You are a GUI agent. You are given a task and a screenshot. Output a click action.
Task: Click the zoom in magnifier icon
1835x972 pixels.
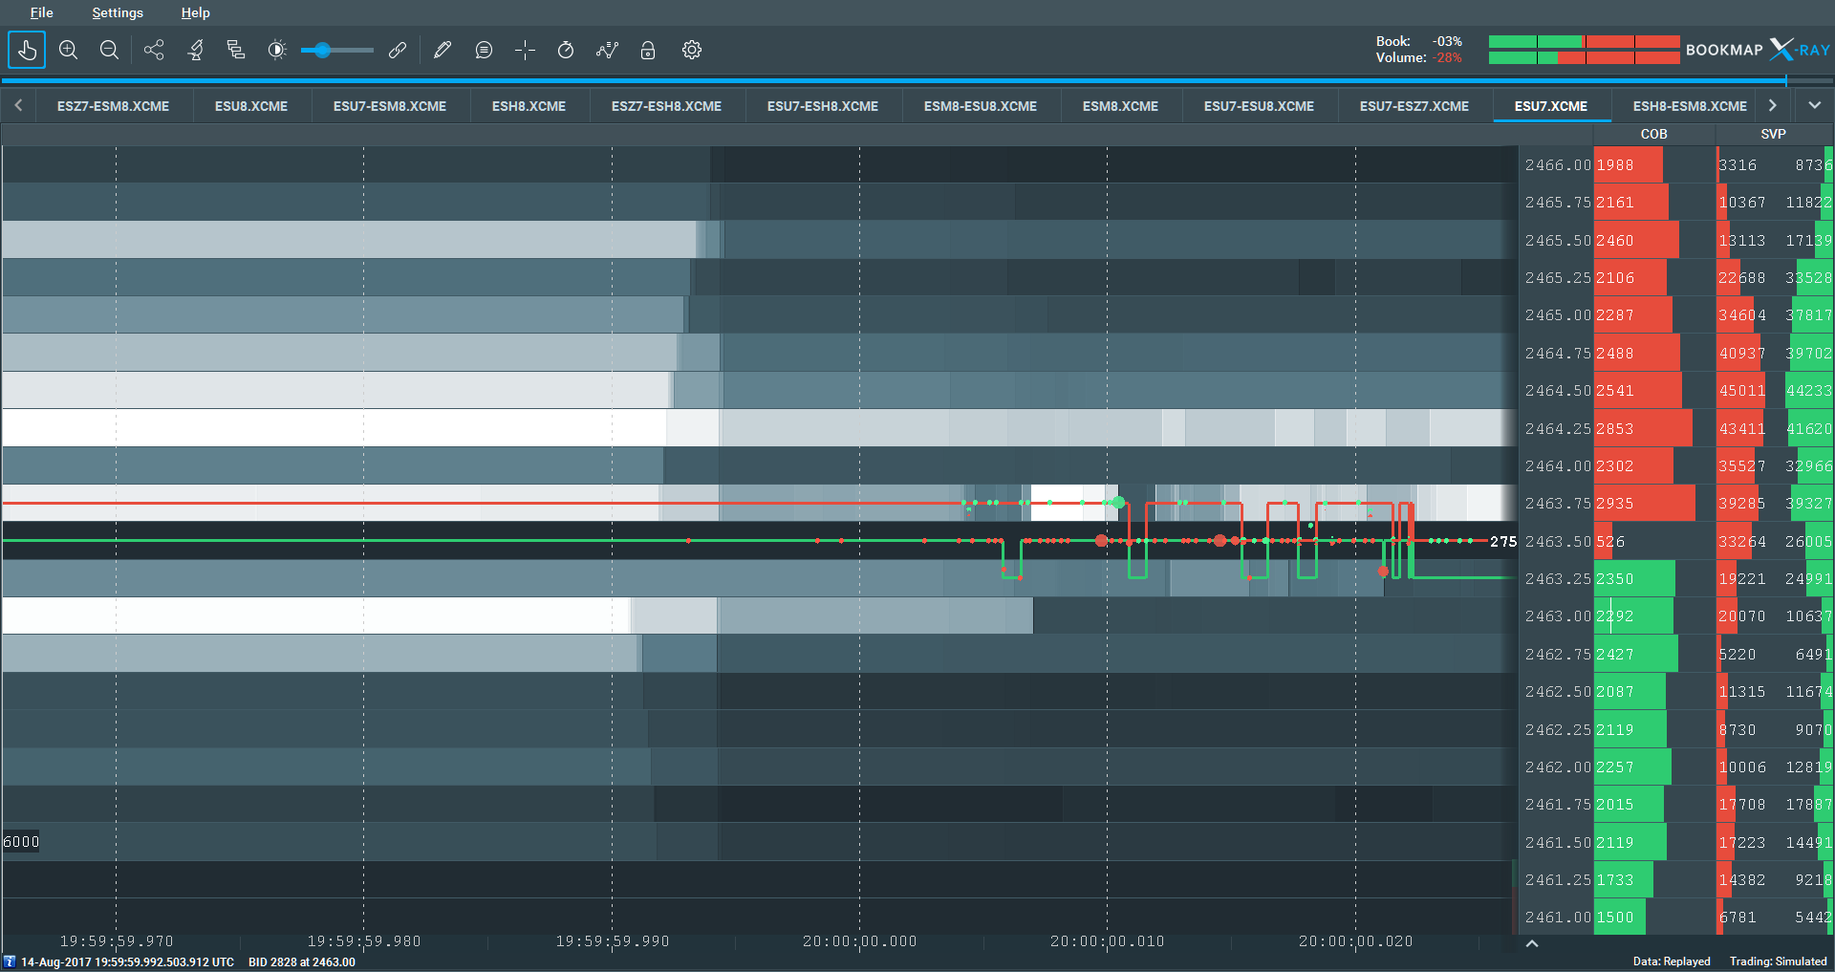[x=68, y=50]
